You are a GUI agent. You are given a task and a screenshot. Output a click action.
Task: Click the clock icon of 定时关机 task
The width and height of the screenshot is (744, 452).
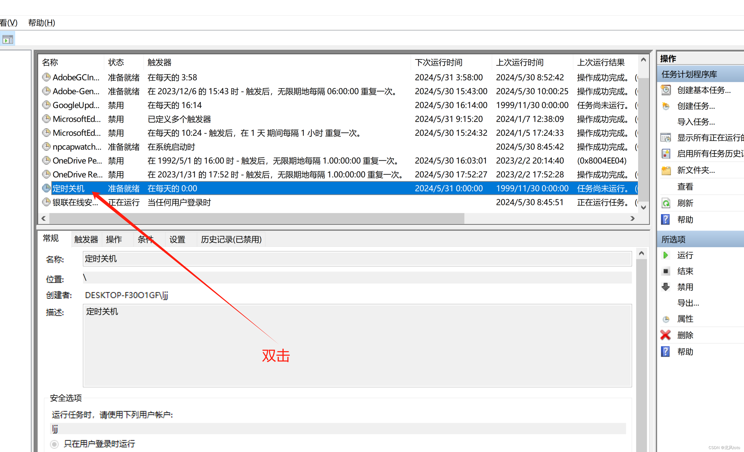coord(46,188)
